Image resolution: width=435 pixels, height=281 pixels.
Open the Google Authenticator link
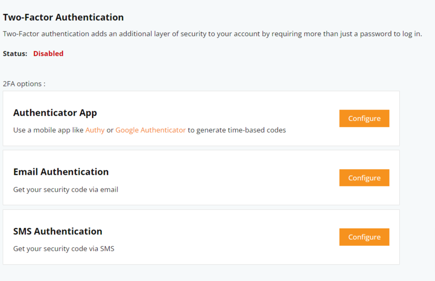tap(150, 130)
